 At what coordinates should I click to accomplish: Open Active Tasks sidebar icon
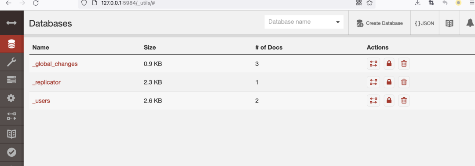(x=11, y=80)
